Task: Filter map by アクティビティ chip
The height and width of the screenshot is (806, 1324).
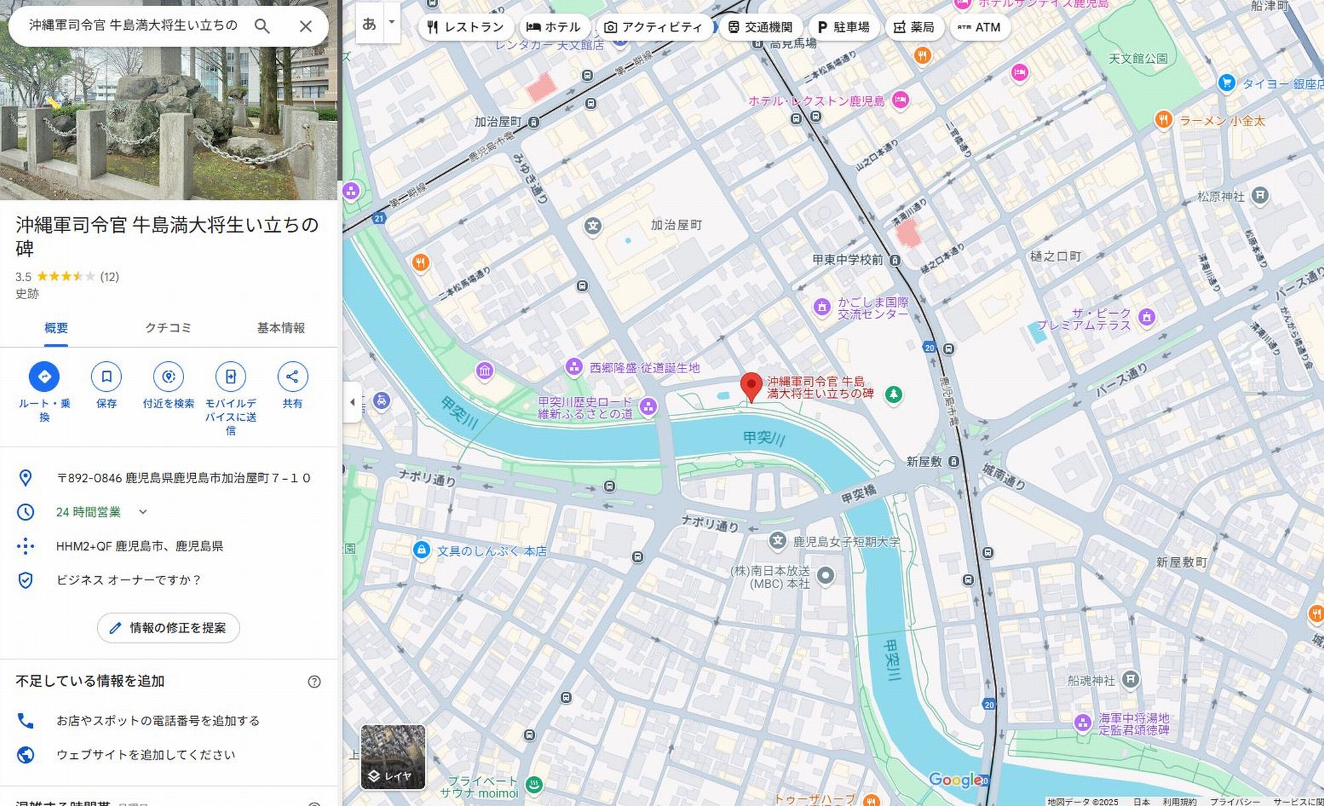Action: 653,27
